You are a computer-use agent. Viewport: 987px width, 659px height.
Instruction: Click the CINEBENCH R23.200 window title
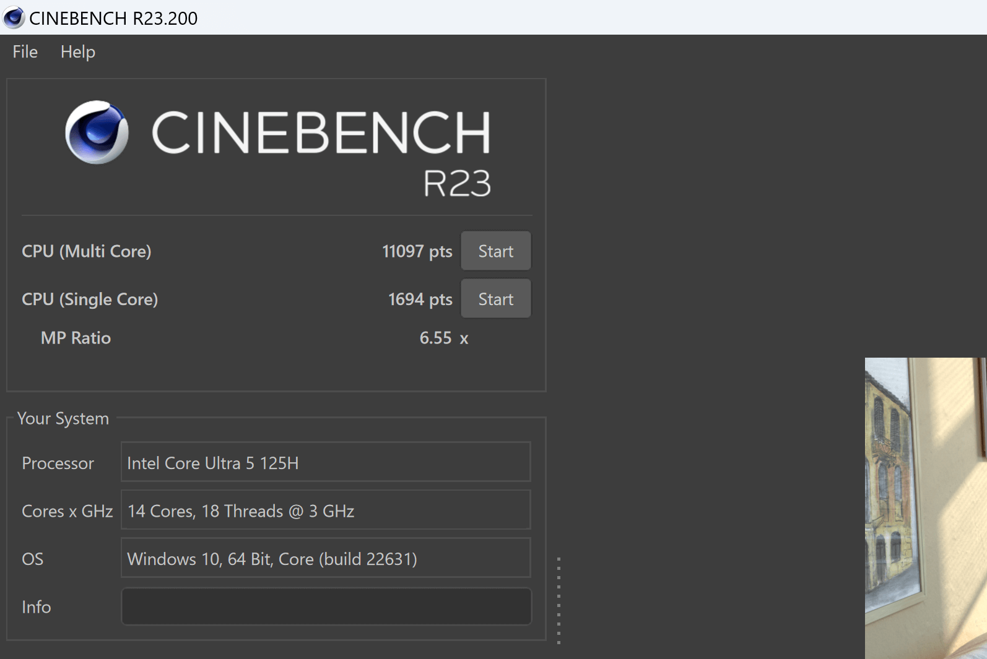pos(113,19)
